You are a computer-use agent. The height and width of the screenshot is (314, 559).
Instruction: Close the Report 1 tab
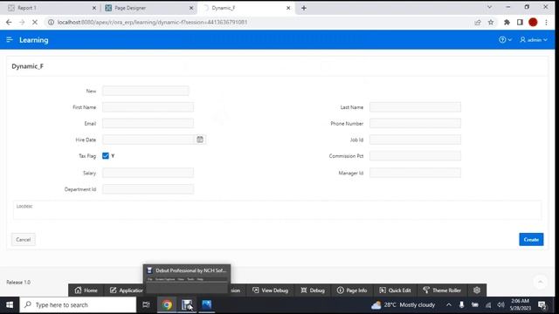(94, 8)
